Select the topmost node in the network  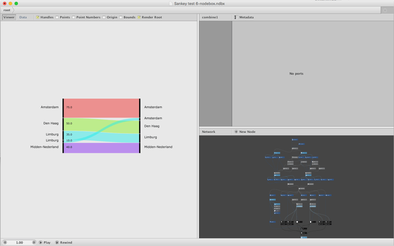point(295,140)
